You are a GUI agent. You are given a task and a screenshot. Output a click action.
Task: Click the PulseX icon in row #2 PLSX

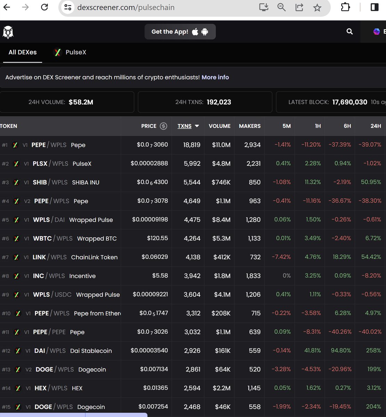click(x=16, y=164)
